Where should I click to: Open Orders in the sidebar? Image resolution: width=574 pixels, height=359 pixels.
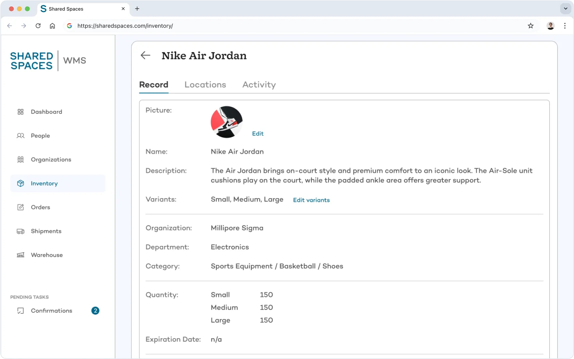58,207
